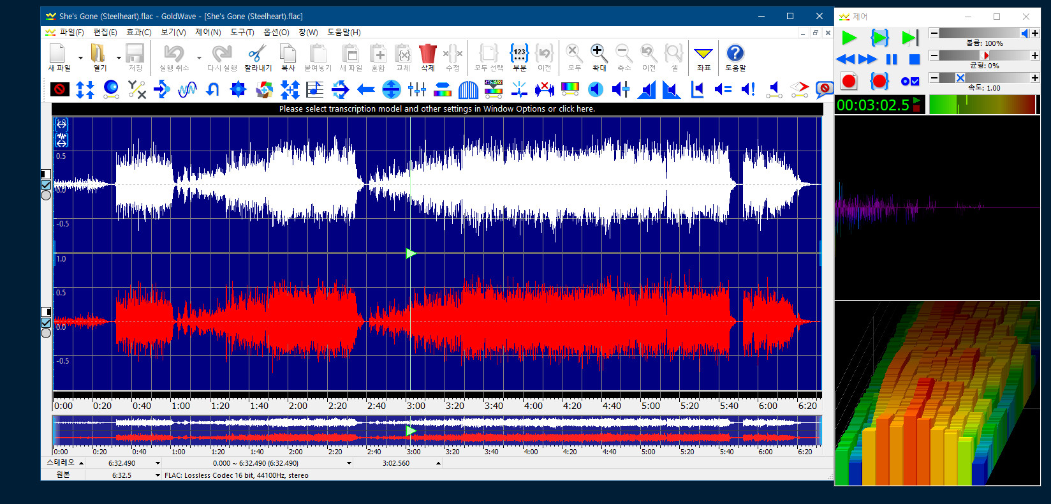Click the balance slider thumb

(984, 56)
